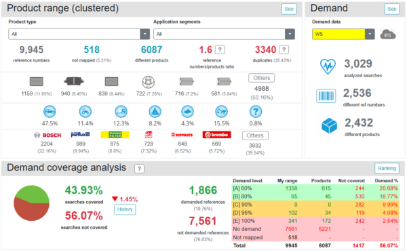Image resolution: width=407 pixels, height=252 pixels.
Task: Click the 6087 different products value
Action: (x=151, y=49)
